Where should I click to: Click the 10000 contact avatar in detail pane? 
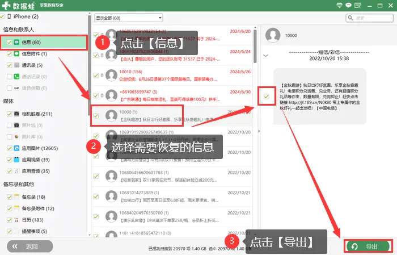point(273,35)
